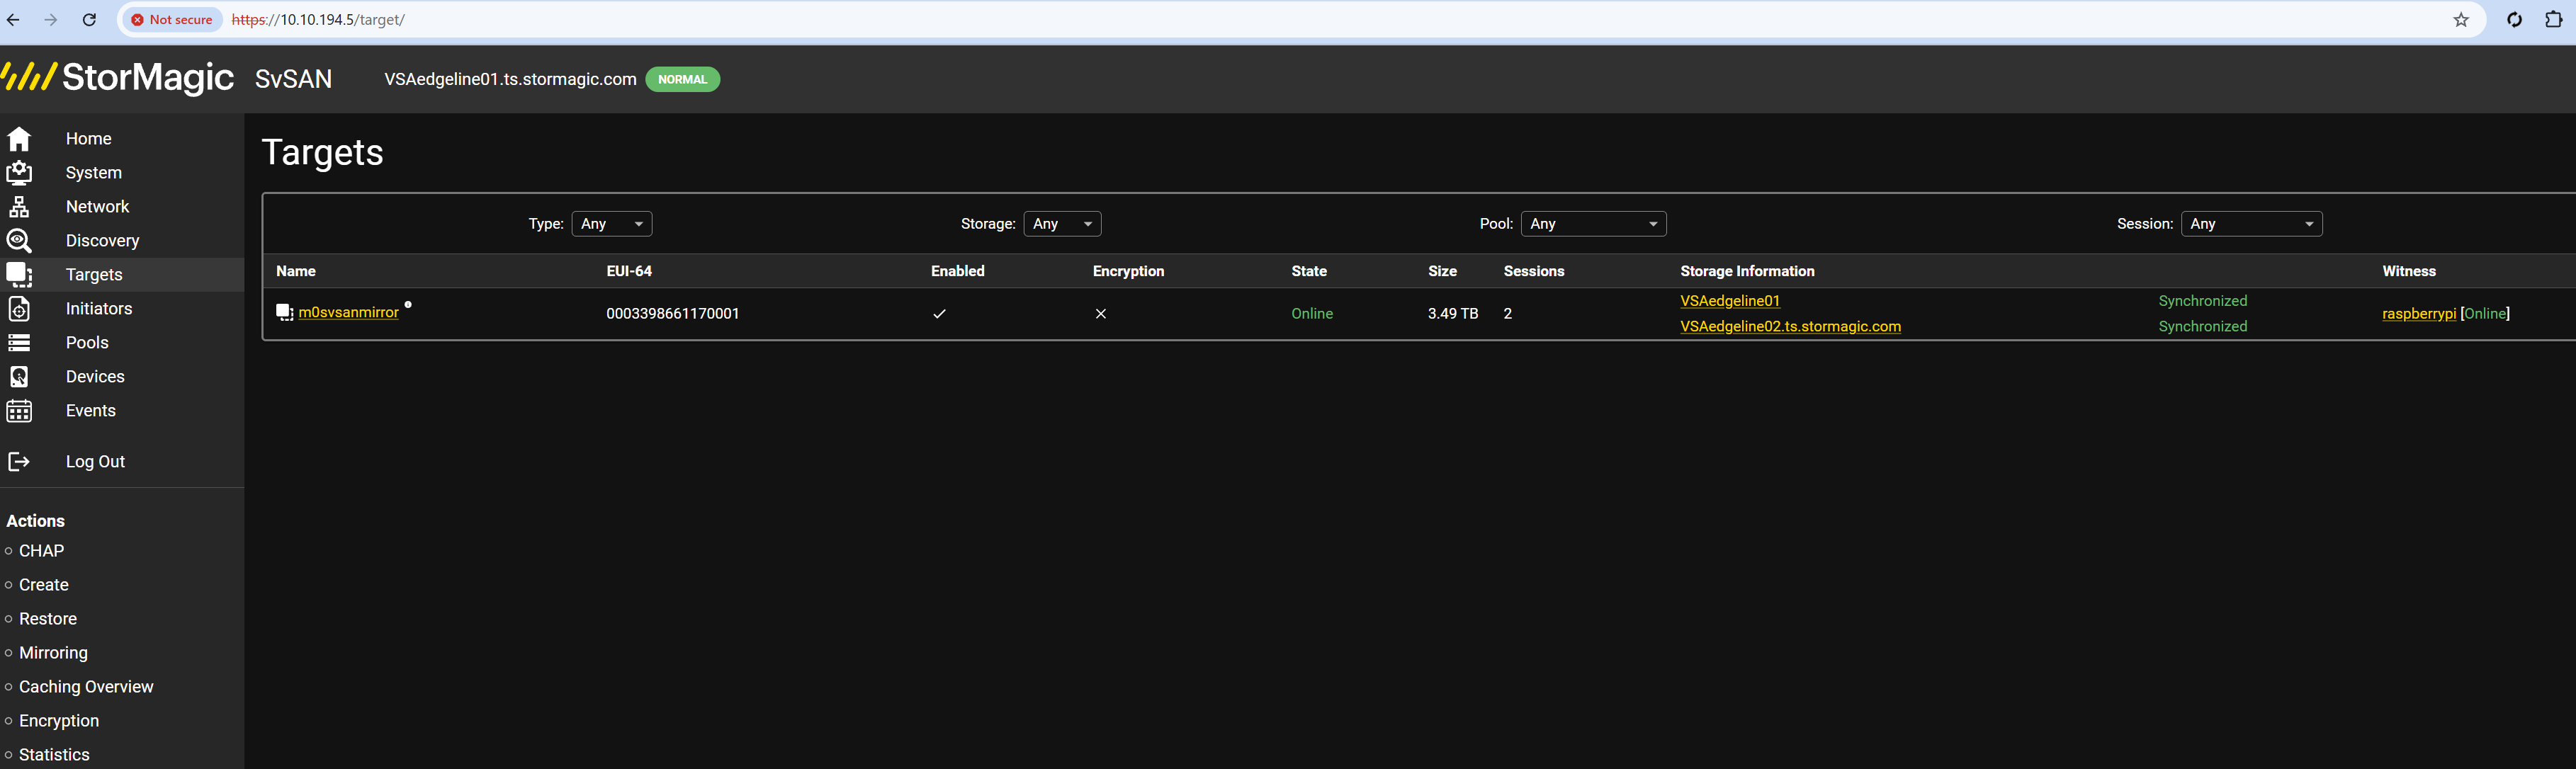Click the CHAP action
2576x769 pixels.
point(41,551)
